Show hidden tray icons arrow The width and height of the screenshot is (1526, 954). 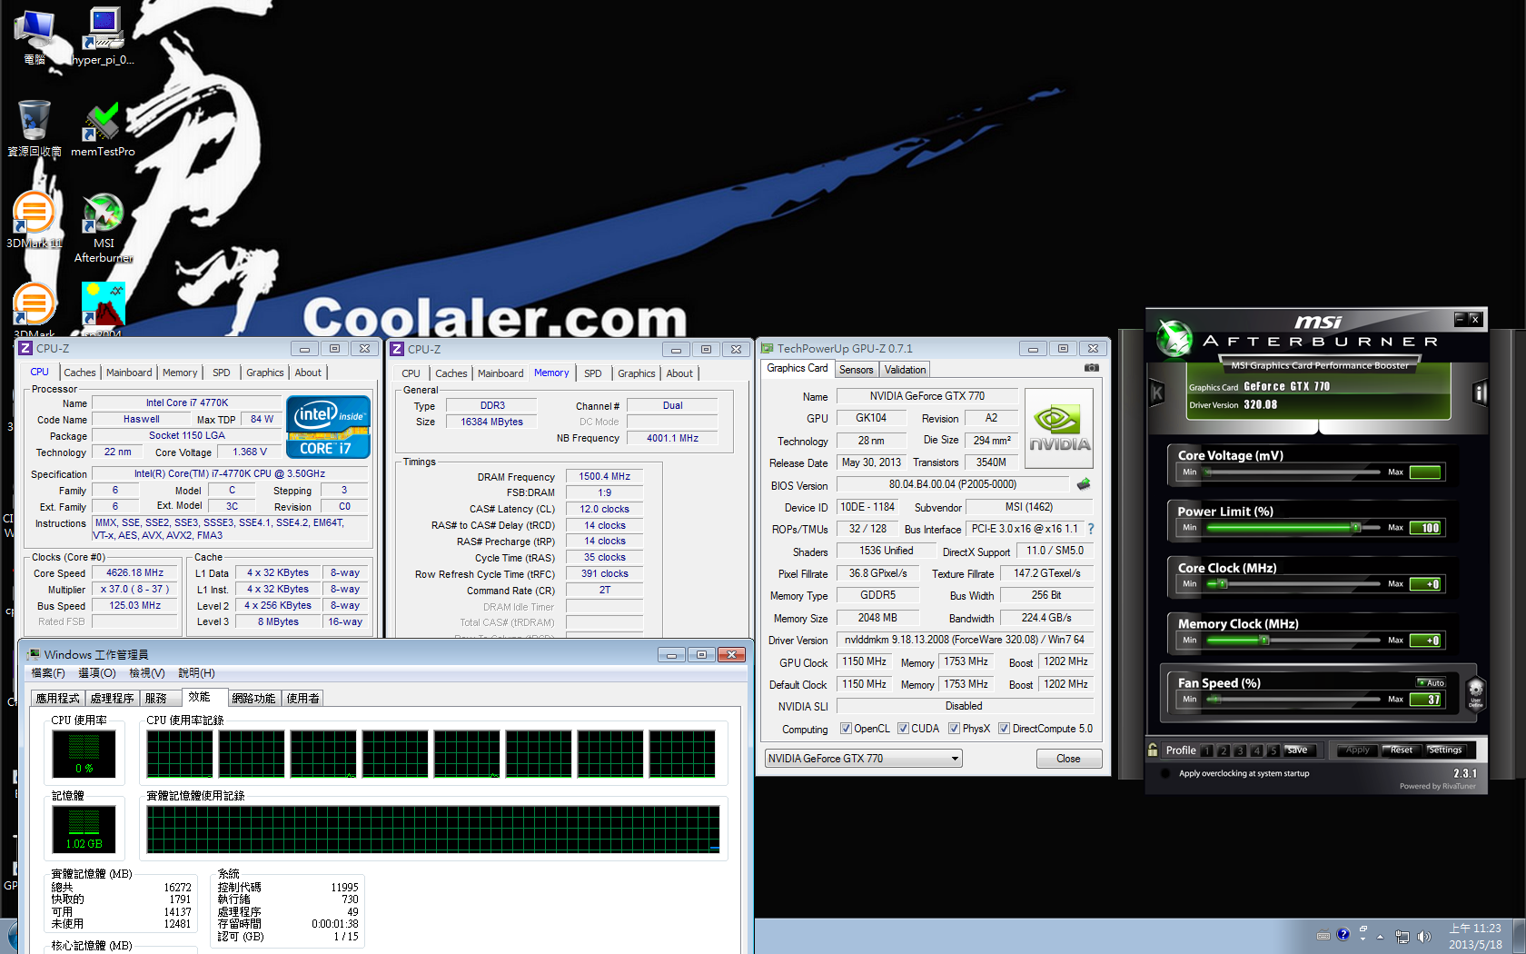tap(1380, 936)
